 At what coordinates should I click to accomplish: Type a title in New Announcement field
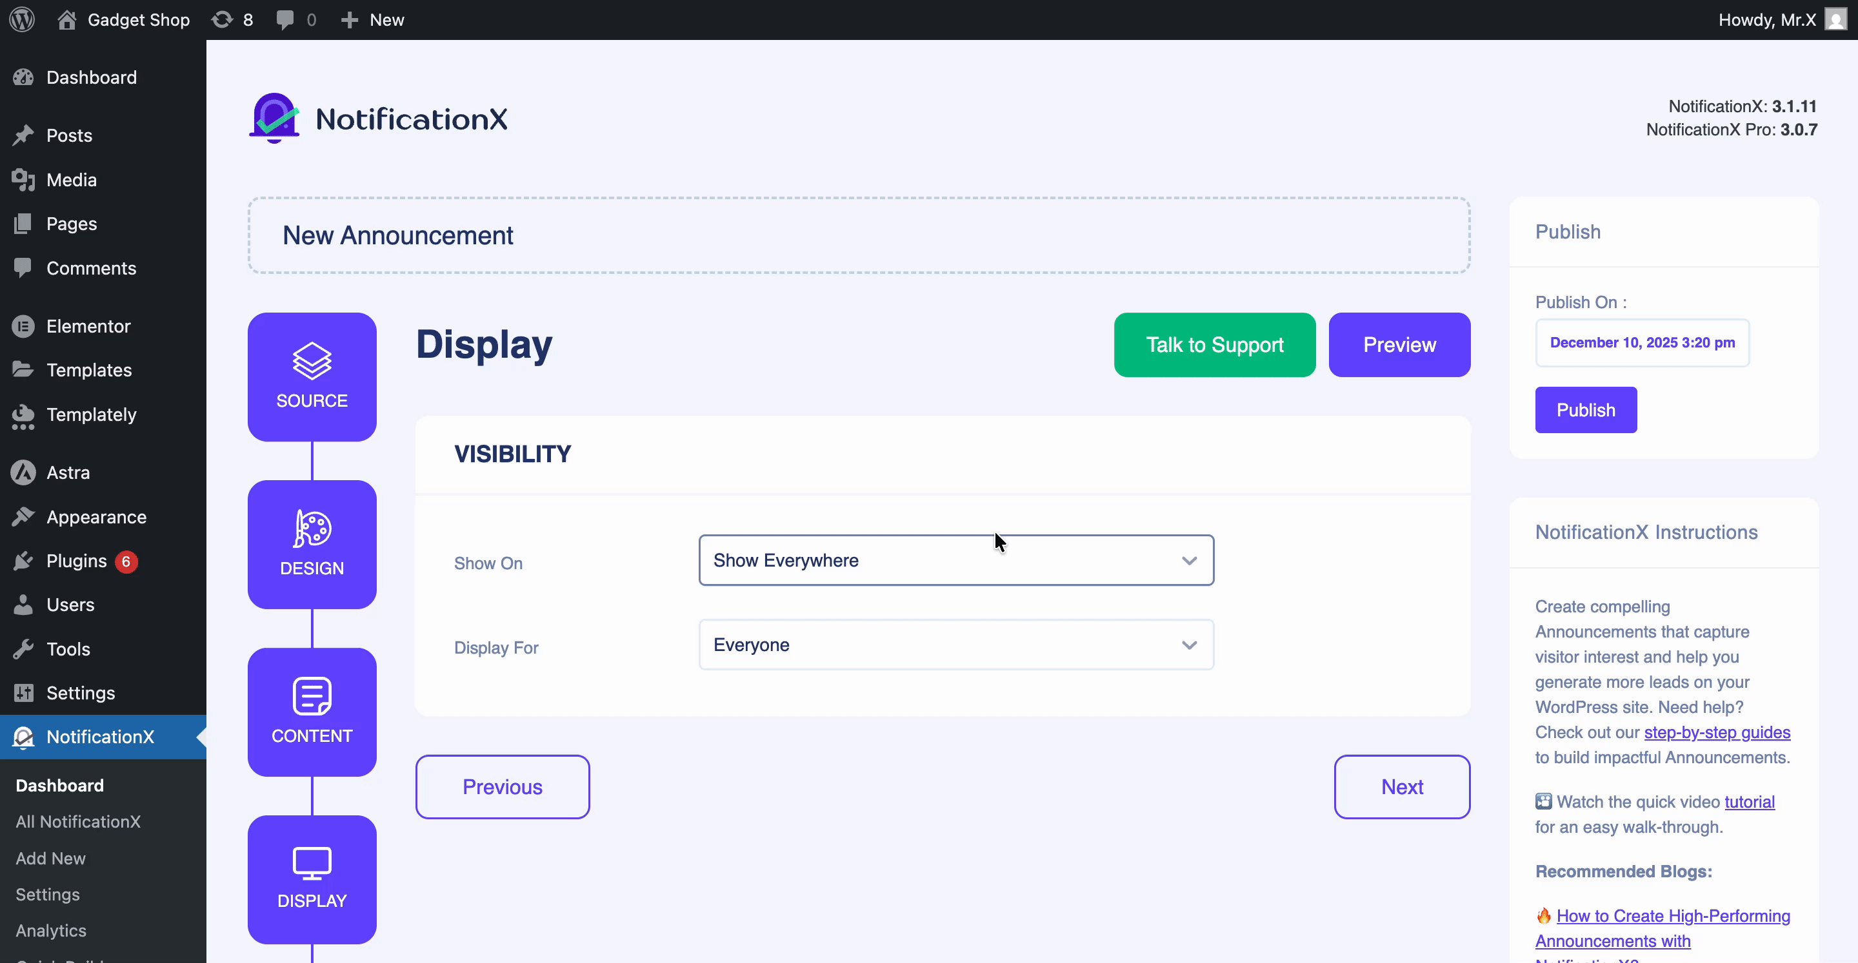pos(858,235)
